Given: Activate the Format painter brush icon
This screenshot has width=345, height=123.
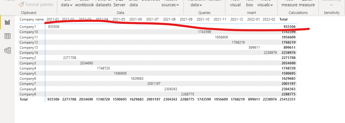Looking at the screenshot, I should 21,4.
